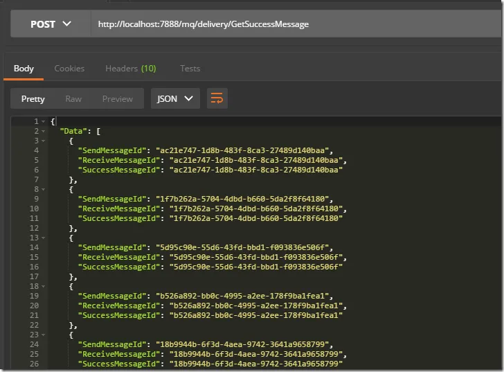This screenshot has height=372, width=504.
Task: Open the JSON format dropdown
Action: 175,98
